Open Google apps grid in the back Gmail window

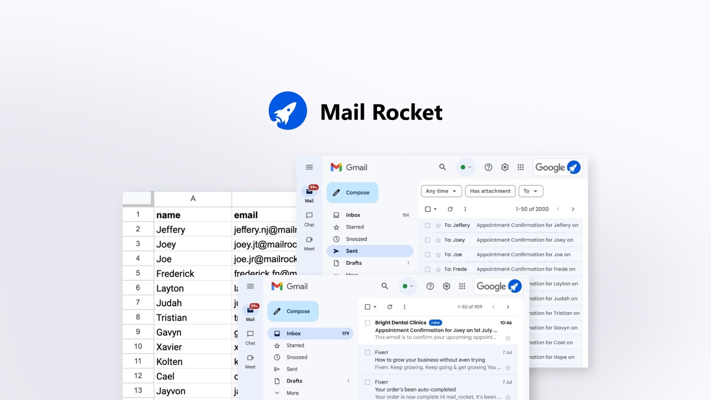coord(520,167)
